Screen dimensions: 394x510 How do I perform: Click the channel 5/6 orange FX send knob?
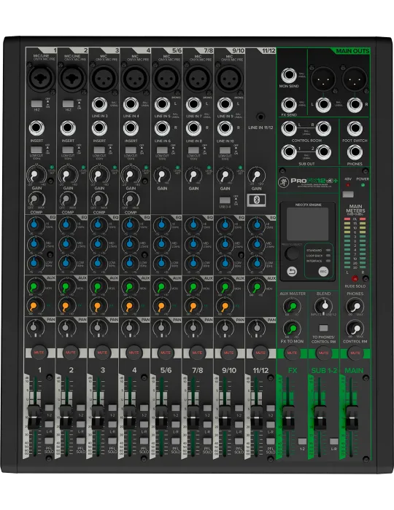tap(161, 306)
